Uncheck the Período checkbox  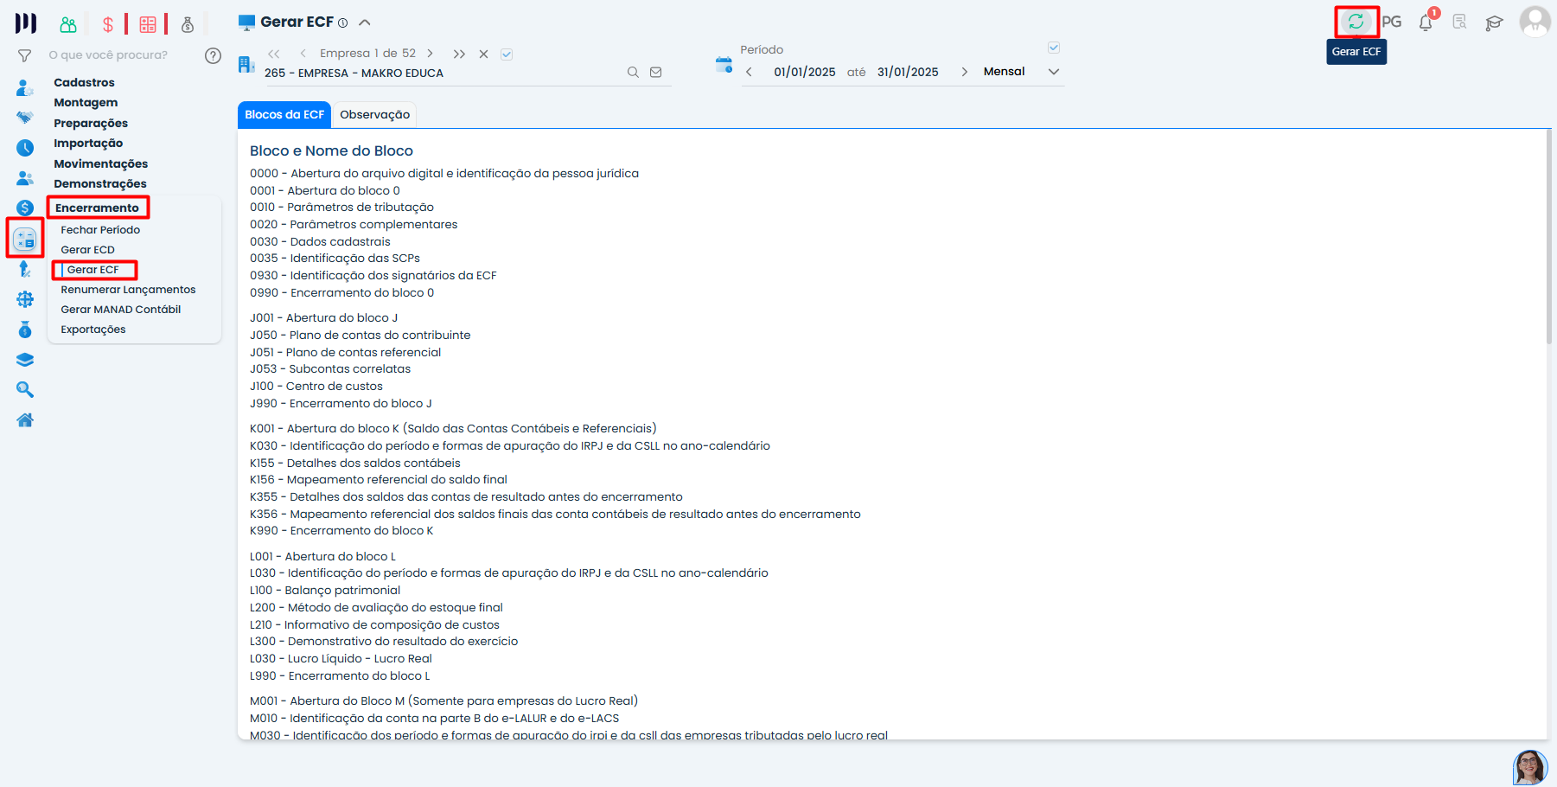coord(1054,48)
